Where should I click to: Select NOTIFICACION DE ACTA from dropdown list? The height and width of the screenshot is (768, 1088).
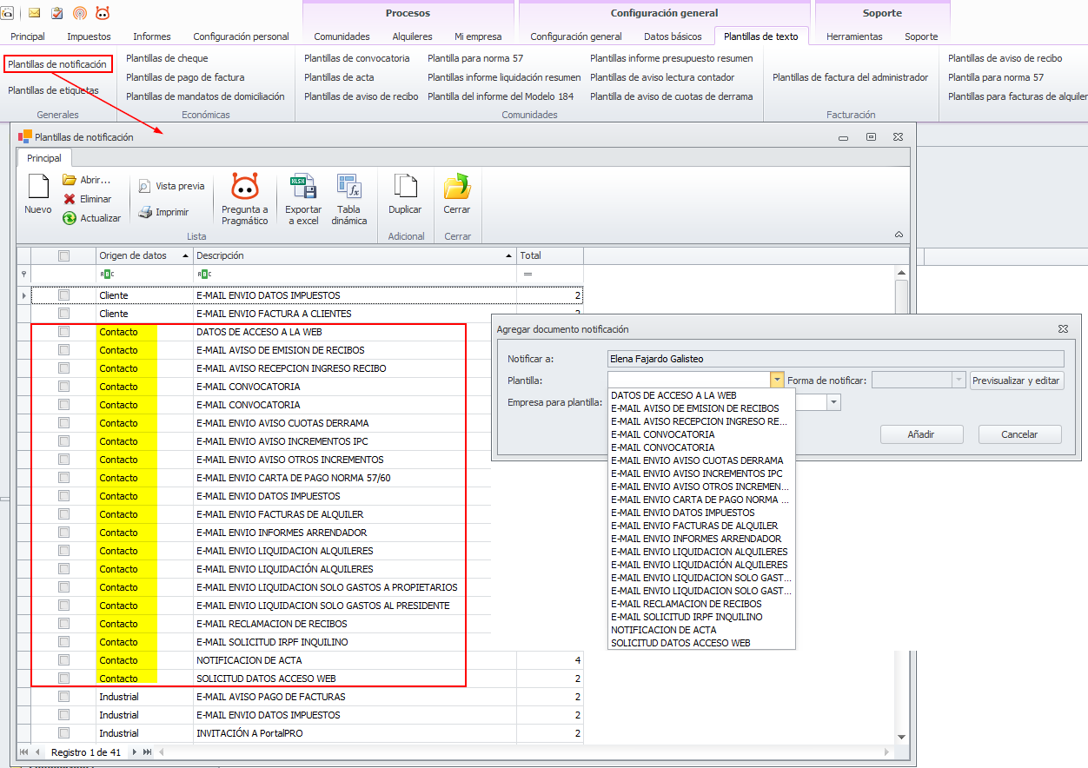pos(663,630)
